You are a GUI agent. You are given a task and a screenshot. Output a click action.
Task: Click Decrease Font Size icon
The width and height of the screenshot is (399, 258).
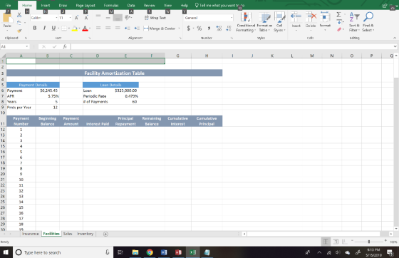pyautogui.click(x=86, y=18)
